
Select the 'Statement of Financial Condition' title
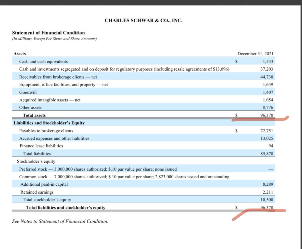(48, 33)
